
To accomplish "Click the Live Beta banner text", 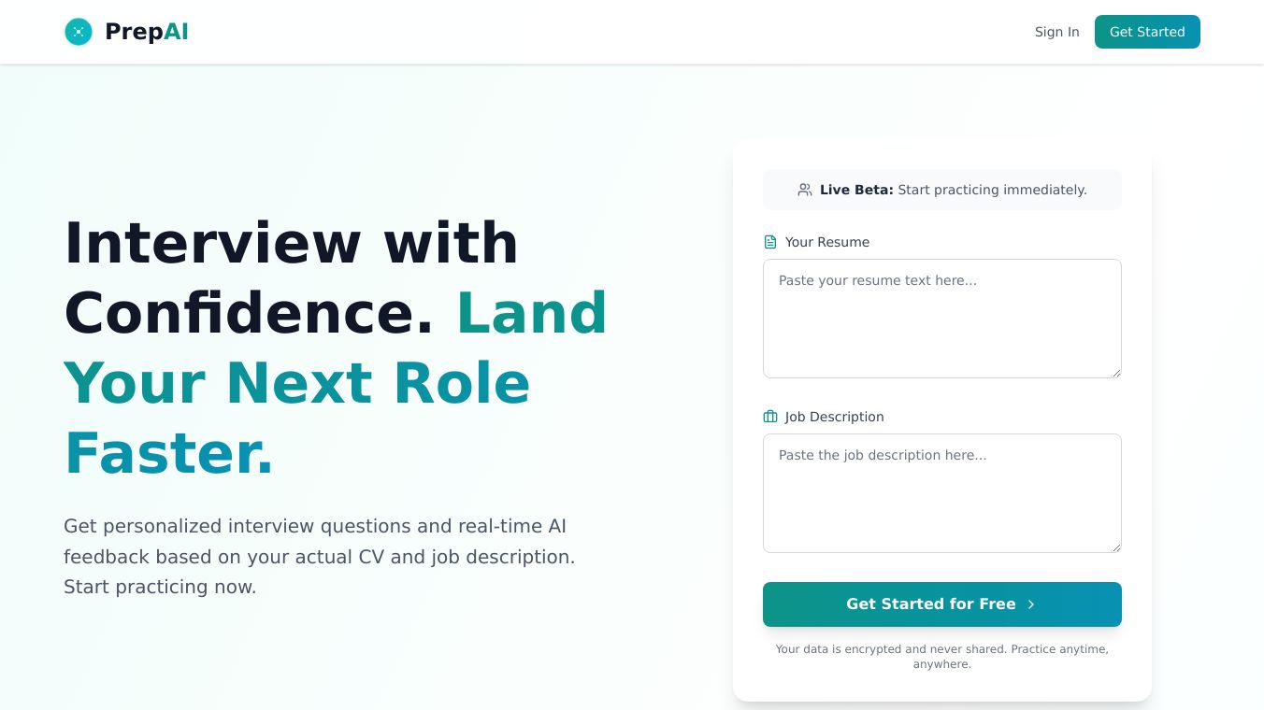I will pyautogui.click(x=953, y=190).
